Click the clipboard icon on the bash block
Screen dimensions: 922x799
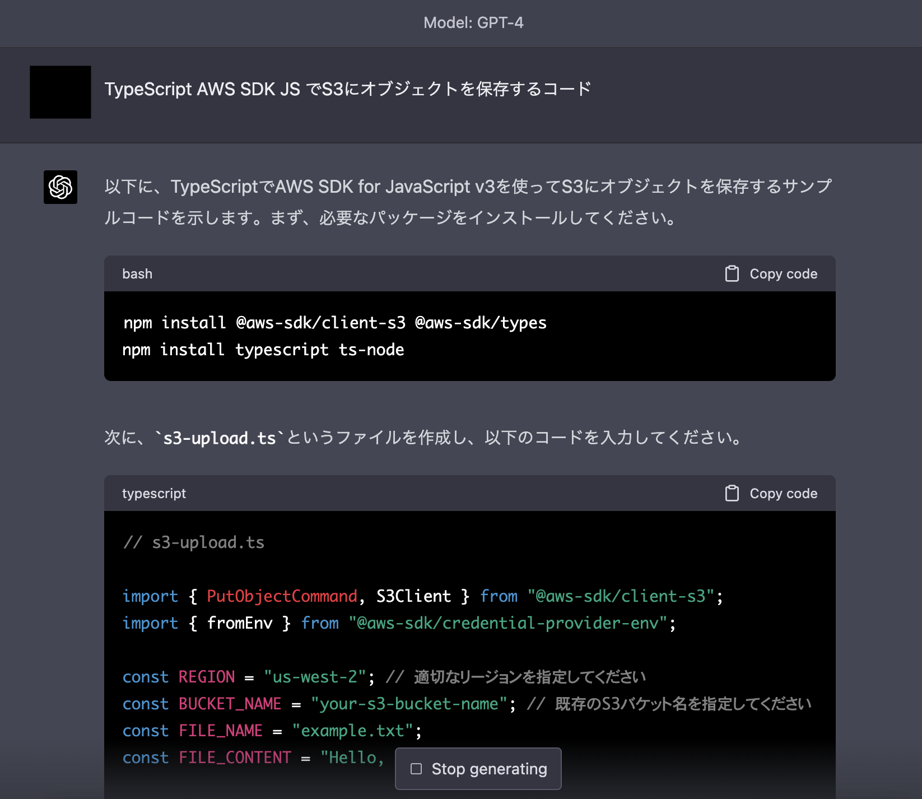point(731,273)
